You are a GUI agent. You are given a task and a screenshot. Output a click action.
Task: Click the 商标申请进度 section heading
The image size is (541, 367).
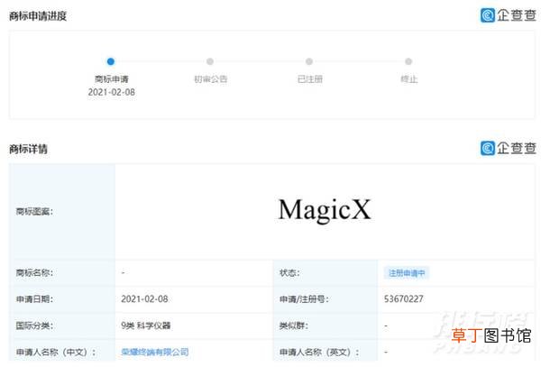coord(38,16)
